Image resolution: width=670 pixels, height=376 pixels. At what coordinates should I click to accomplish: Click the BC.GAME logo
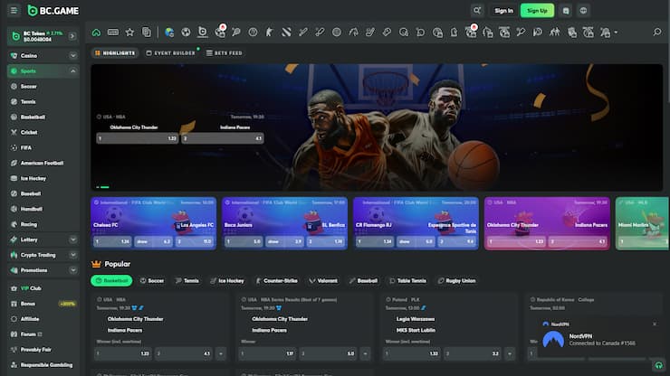click(x=53, y=11)
